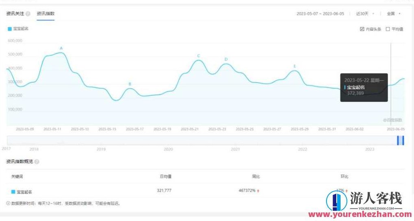Click the blue range handle on timeline slider
Viewport: 414px width, 221px height.
click(401, 140)
